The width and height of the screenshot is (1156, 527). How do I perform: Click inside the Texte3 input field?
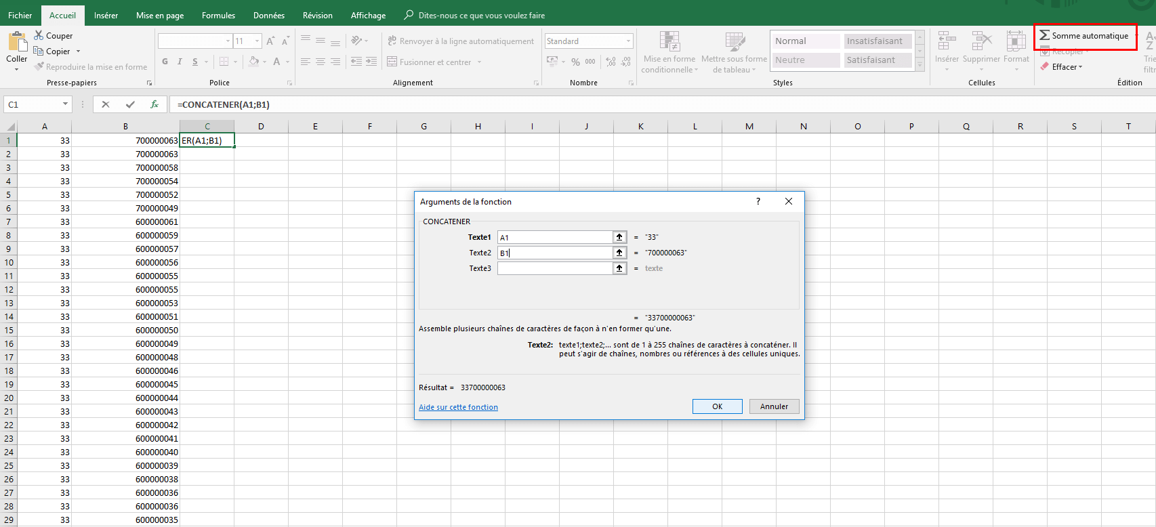(554, 268)
